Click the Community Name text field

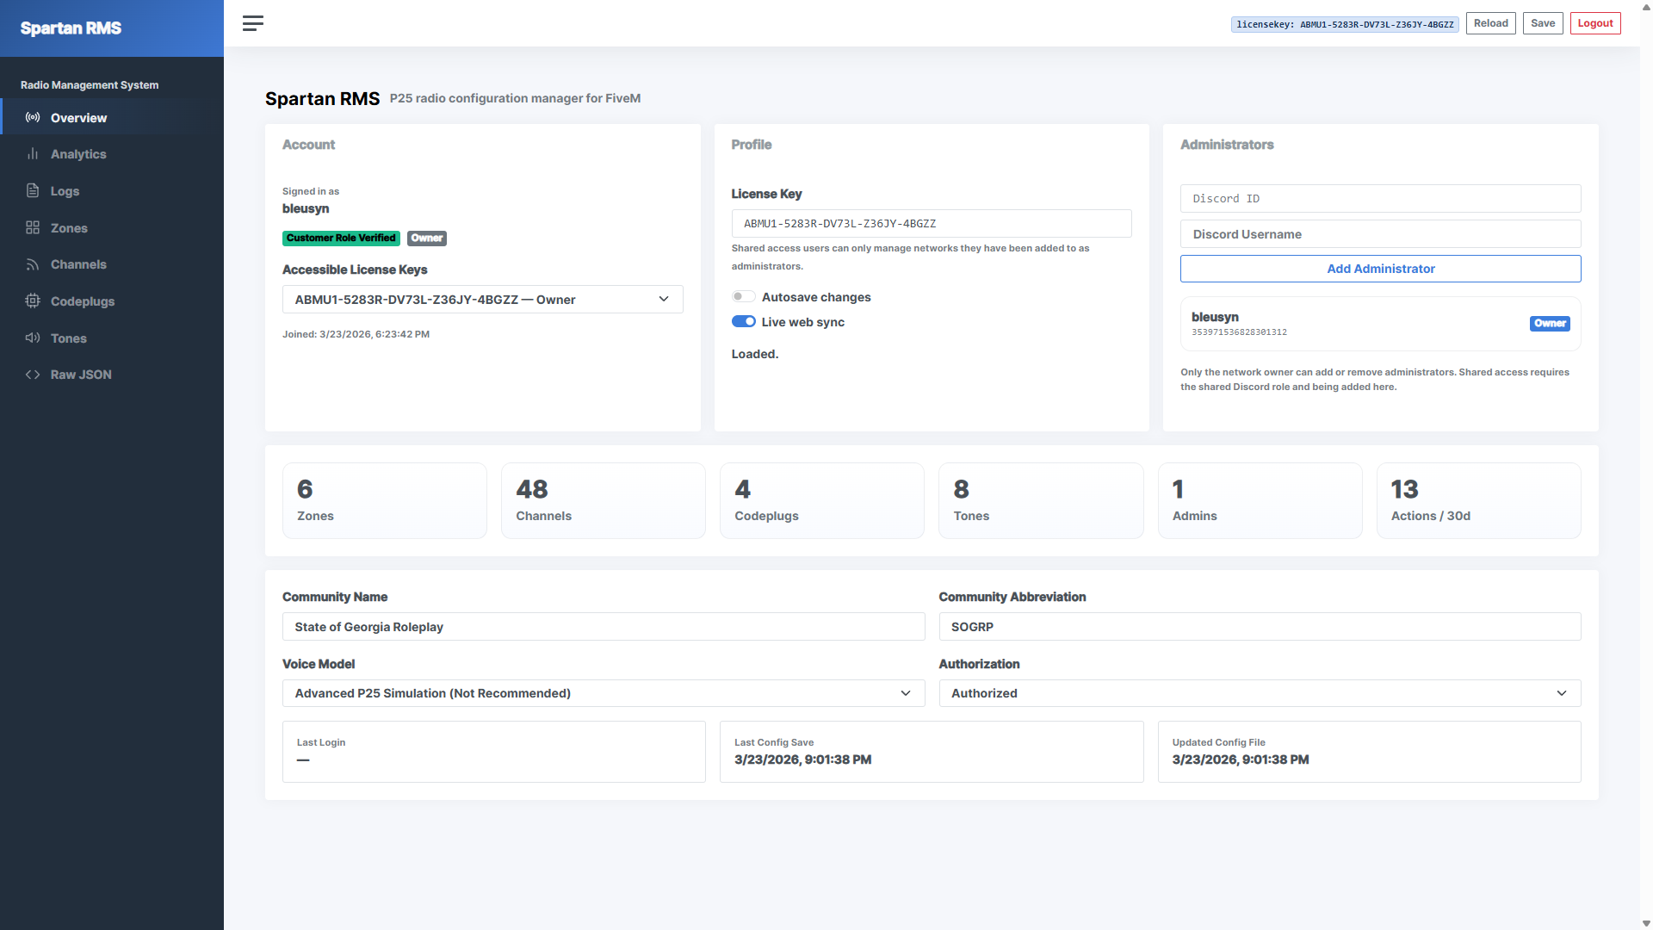click(603, 627)
